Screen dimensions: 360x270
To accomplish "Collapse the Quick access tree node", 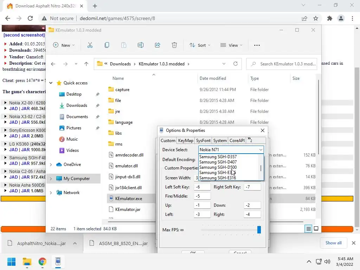I will (51, 83).
